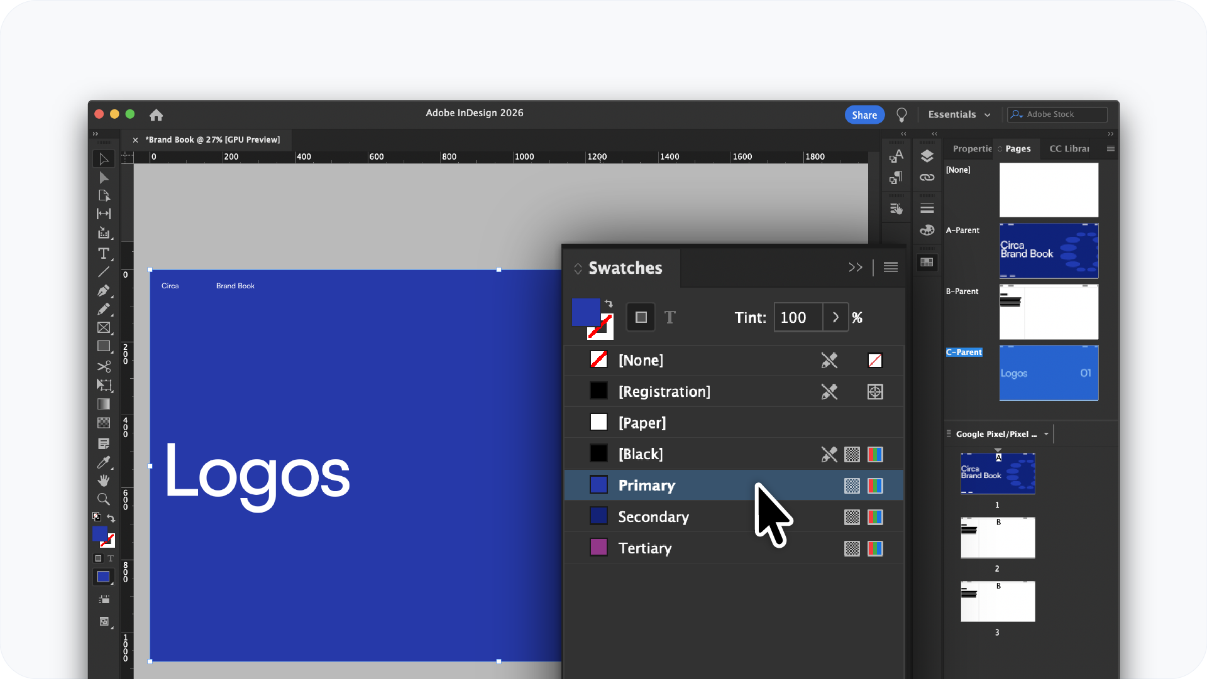This screenshot has width=1207, height=679.
Task: Open the Swatches grid panel icon
Action: point(927,262)
